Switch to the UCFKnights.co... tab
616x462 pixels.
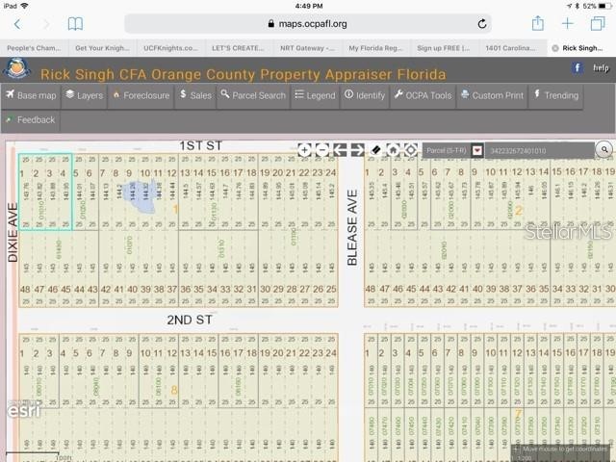(x=170, y=47)
